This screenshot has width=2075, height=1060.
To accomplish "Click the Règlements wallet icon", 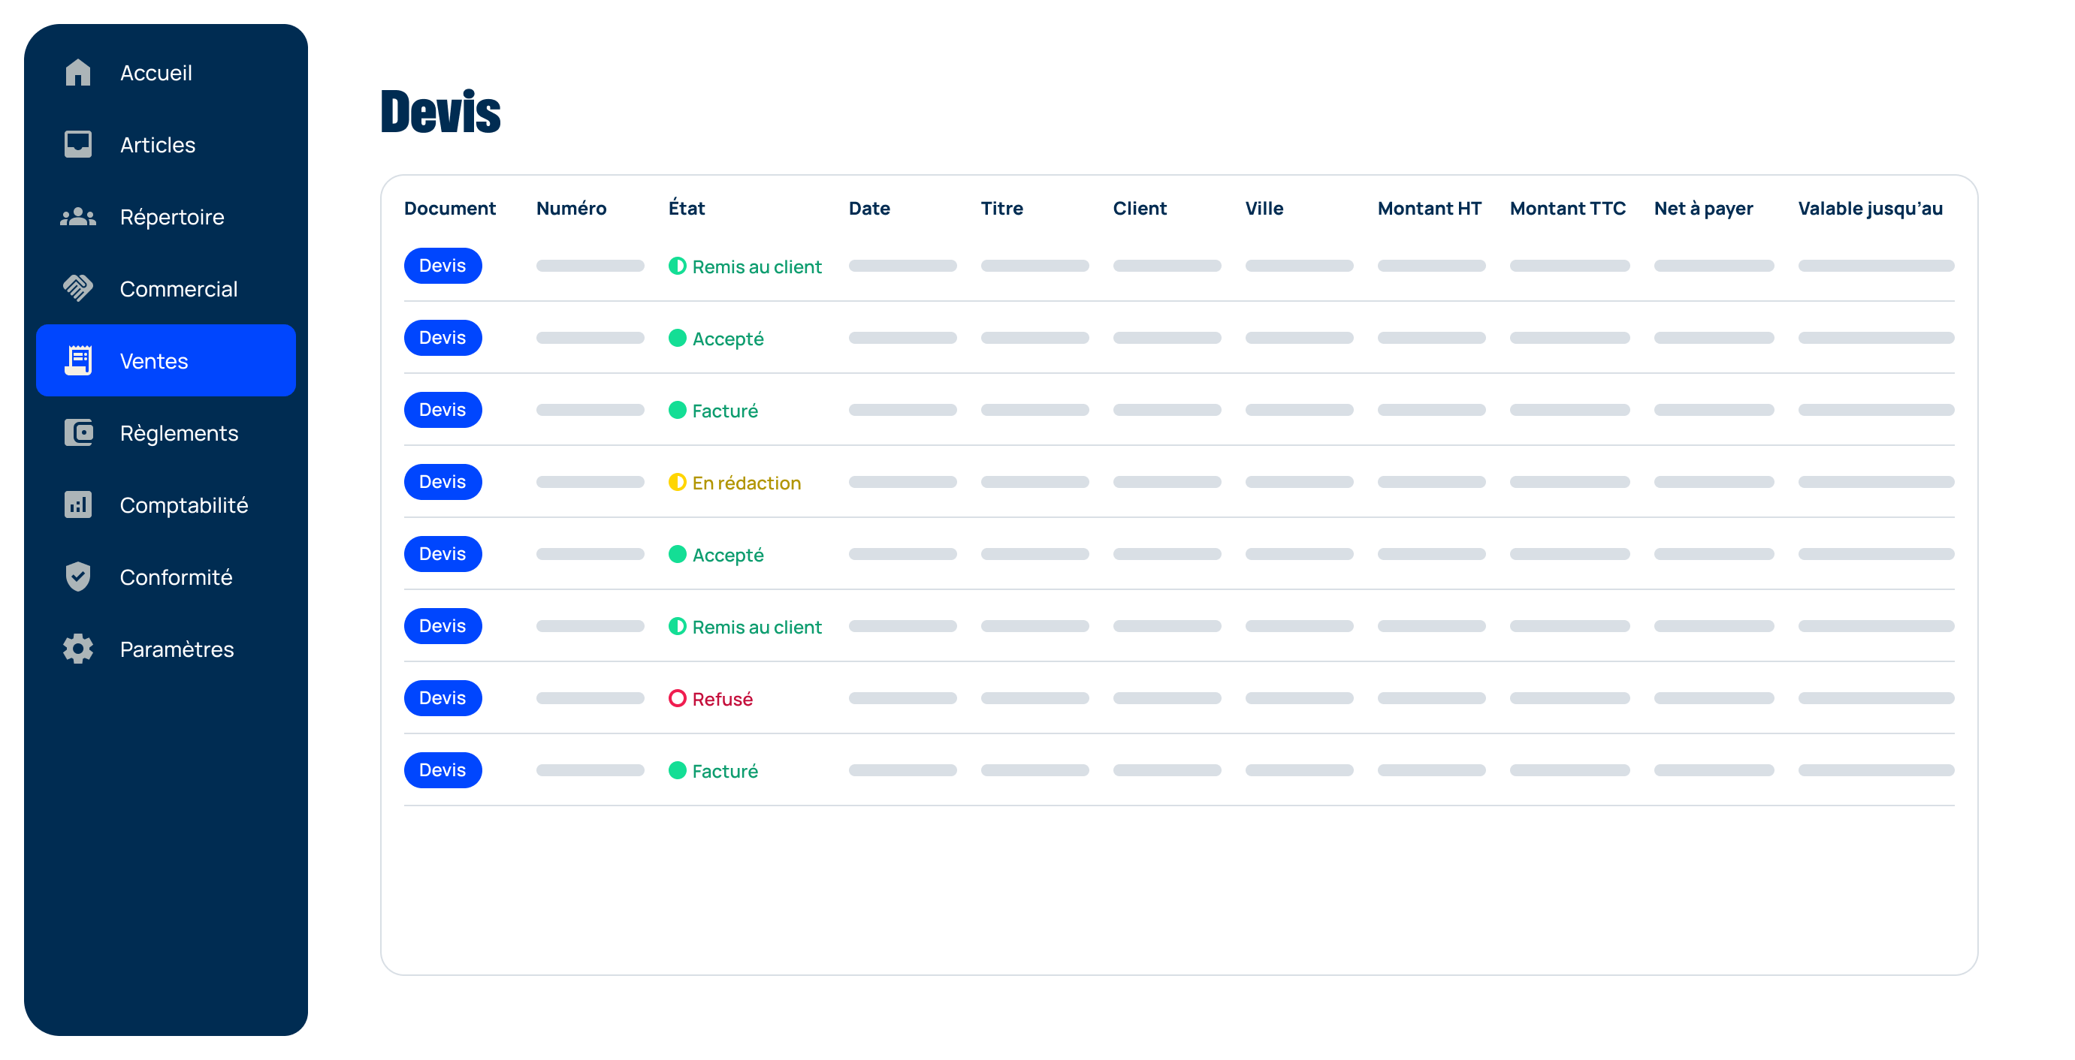I will (x=78, y=433).
